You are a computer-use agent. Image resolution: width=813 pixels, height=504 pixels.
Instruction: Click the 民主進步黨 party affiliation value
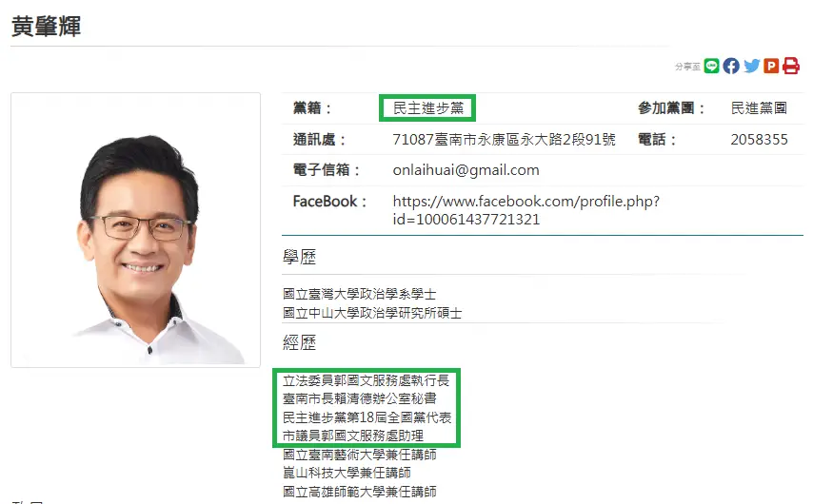427,108
